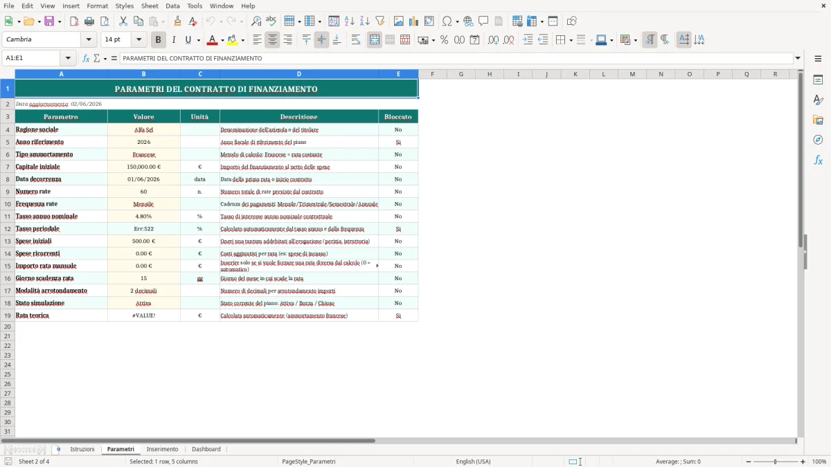Toggle AutoFilter funnel icon

click(x=380, y=21)
